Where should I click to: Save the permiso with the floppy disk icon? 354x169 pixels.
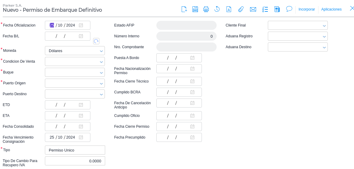click(x=195, y=9)
